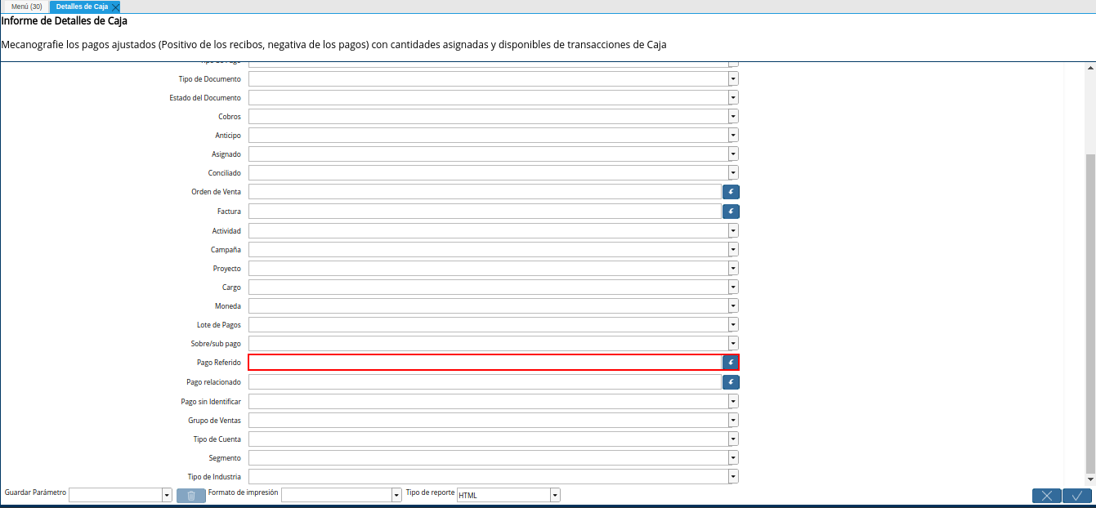1096x508 pixels.
Task: Expand the Estado del Documento dropdown
Action: pyautogui.click(x=733, y=98)
